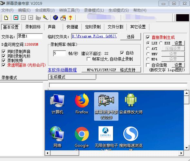Select the pencil annotation tool icon

(45, 18)
